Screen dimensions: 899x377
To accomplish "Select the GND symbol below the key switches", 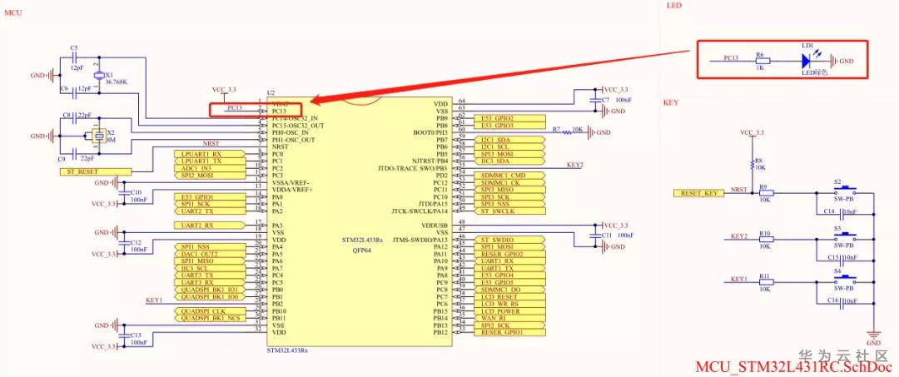I will click(x=873, y=335).
